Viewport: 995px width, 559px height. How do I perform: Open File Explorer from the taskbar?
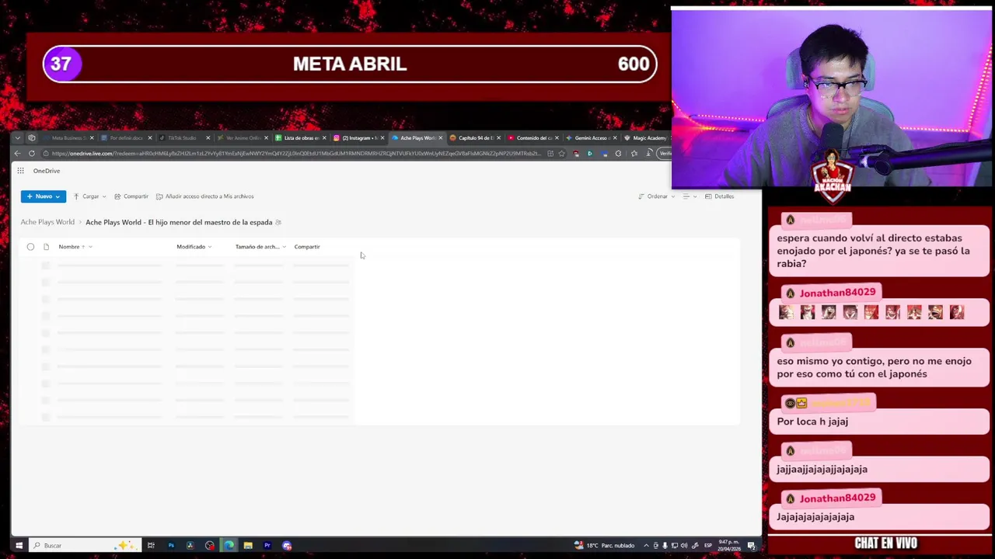(248, 546)
